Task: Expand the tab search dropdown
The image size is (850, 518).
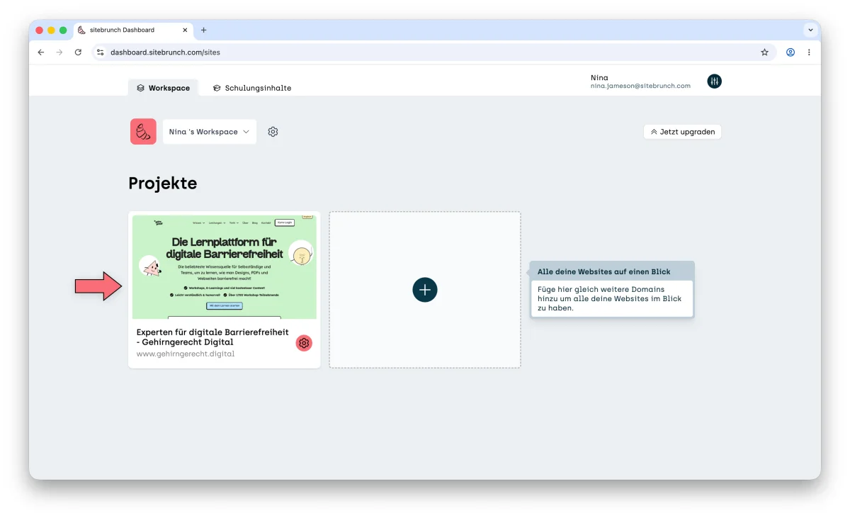Action: click(810, 30)
